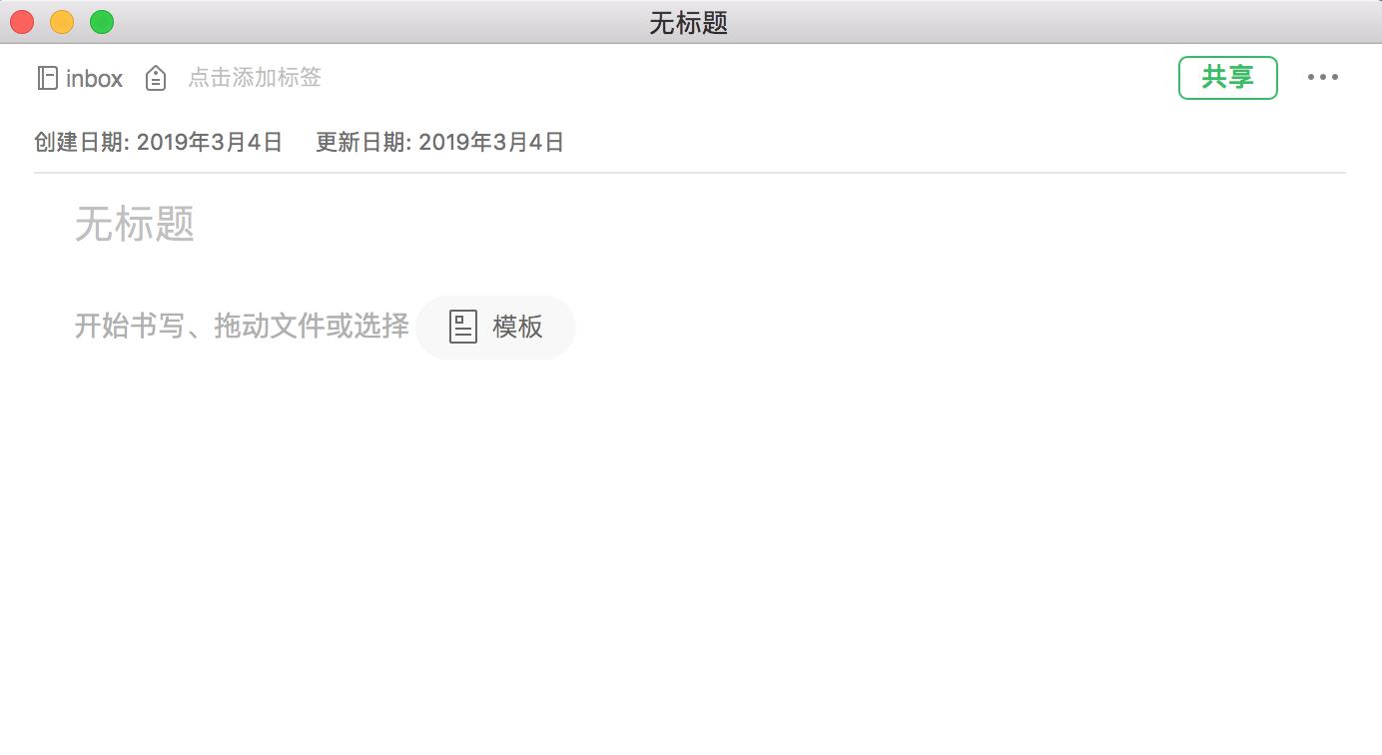The image size is (1382, 755).
Task: Click the notebook icon beside inbox
Action: 47,78
